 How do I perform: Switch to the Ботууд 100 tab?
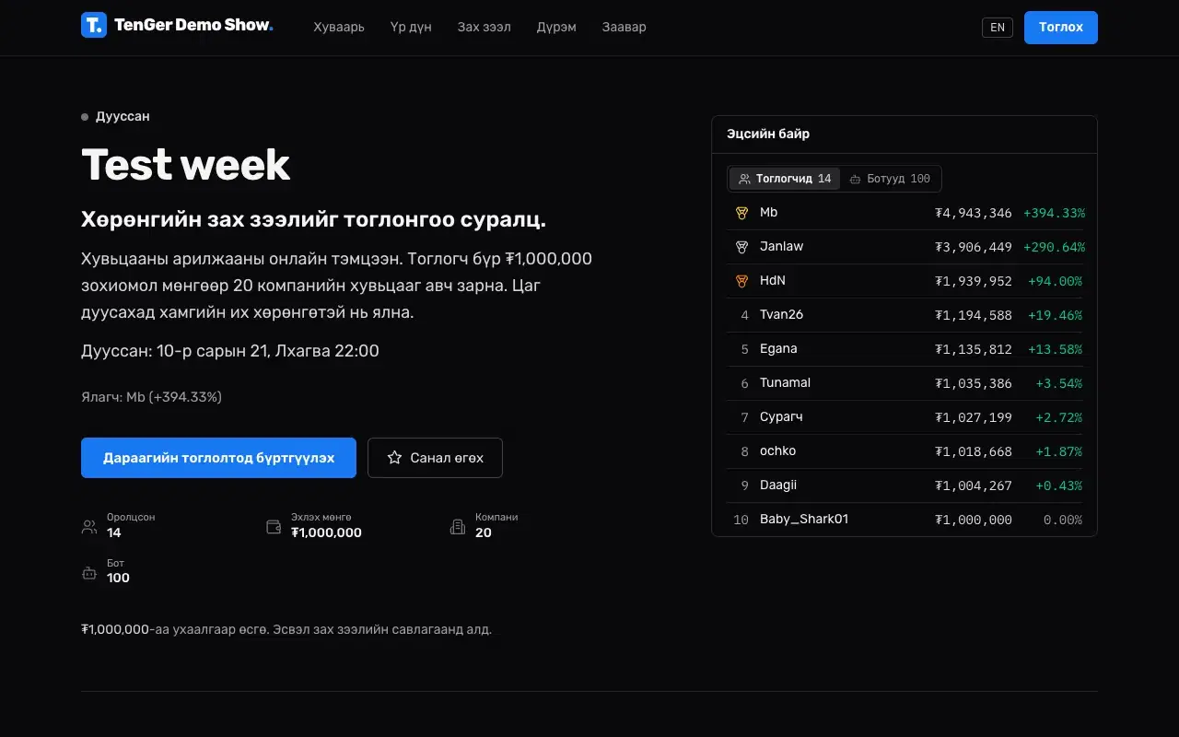click(890, 179)
